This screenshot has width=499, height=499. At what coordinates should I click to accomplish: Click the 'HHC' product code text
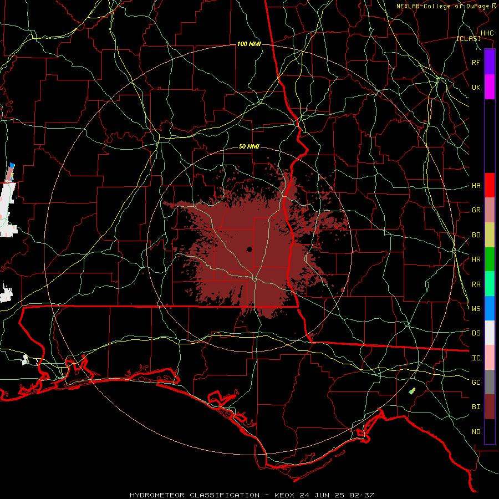(x=487, y=33)
